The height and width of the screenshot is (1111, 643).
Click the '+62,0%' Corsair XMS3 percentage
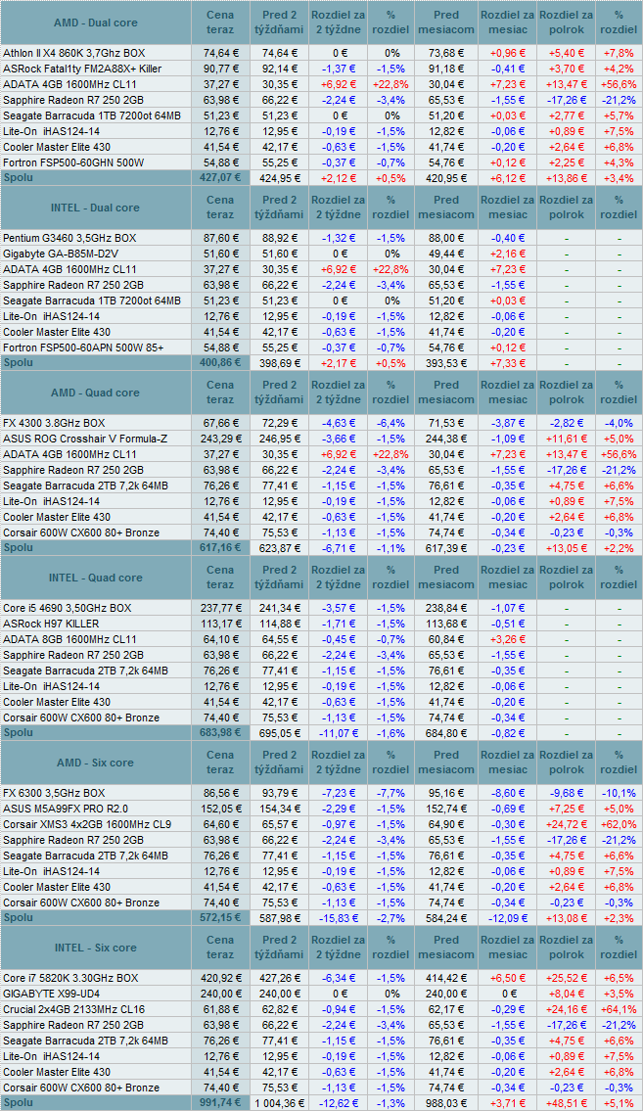click(620, 824)
